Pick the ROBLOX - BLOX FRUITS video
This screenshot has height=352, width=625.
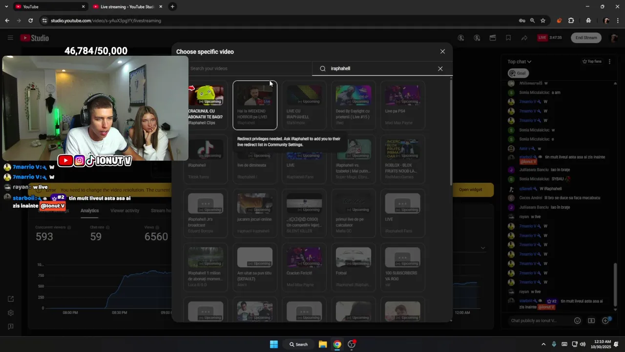pyautogui.click(x=402, y=159)
